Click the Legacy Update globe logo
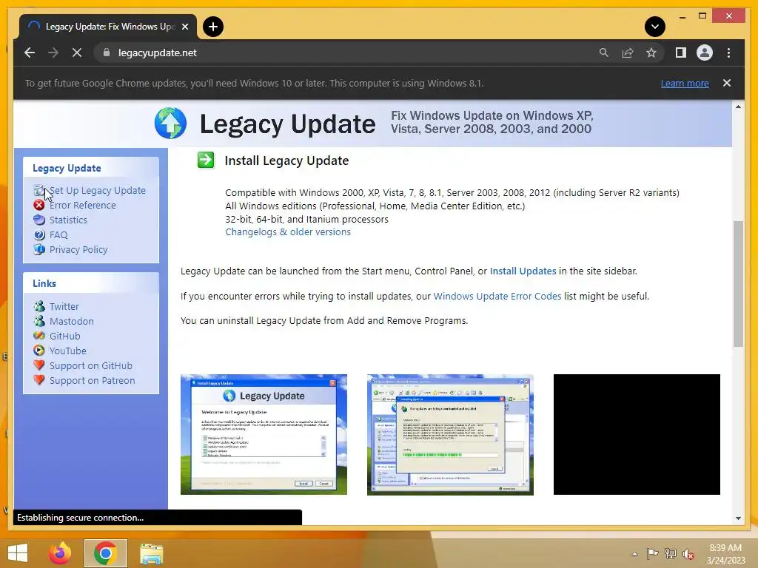 click(x=171, y=124)
